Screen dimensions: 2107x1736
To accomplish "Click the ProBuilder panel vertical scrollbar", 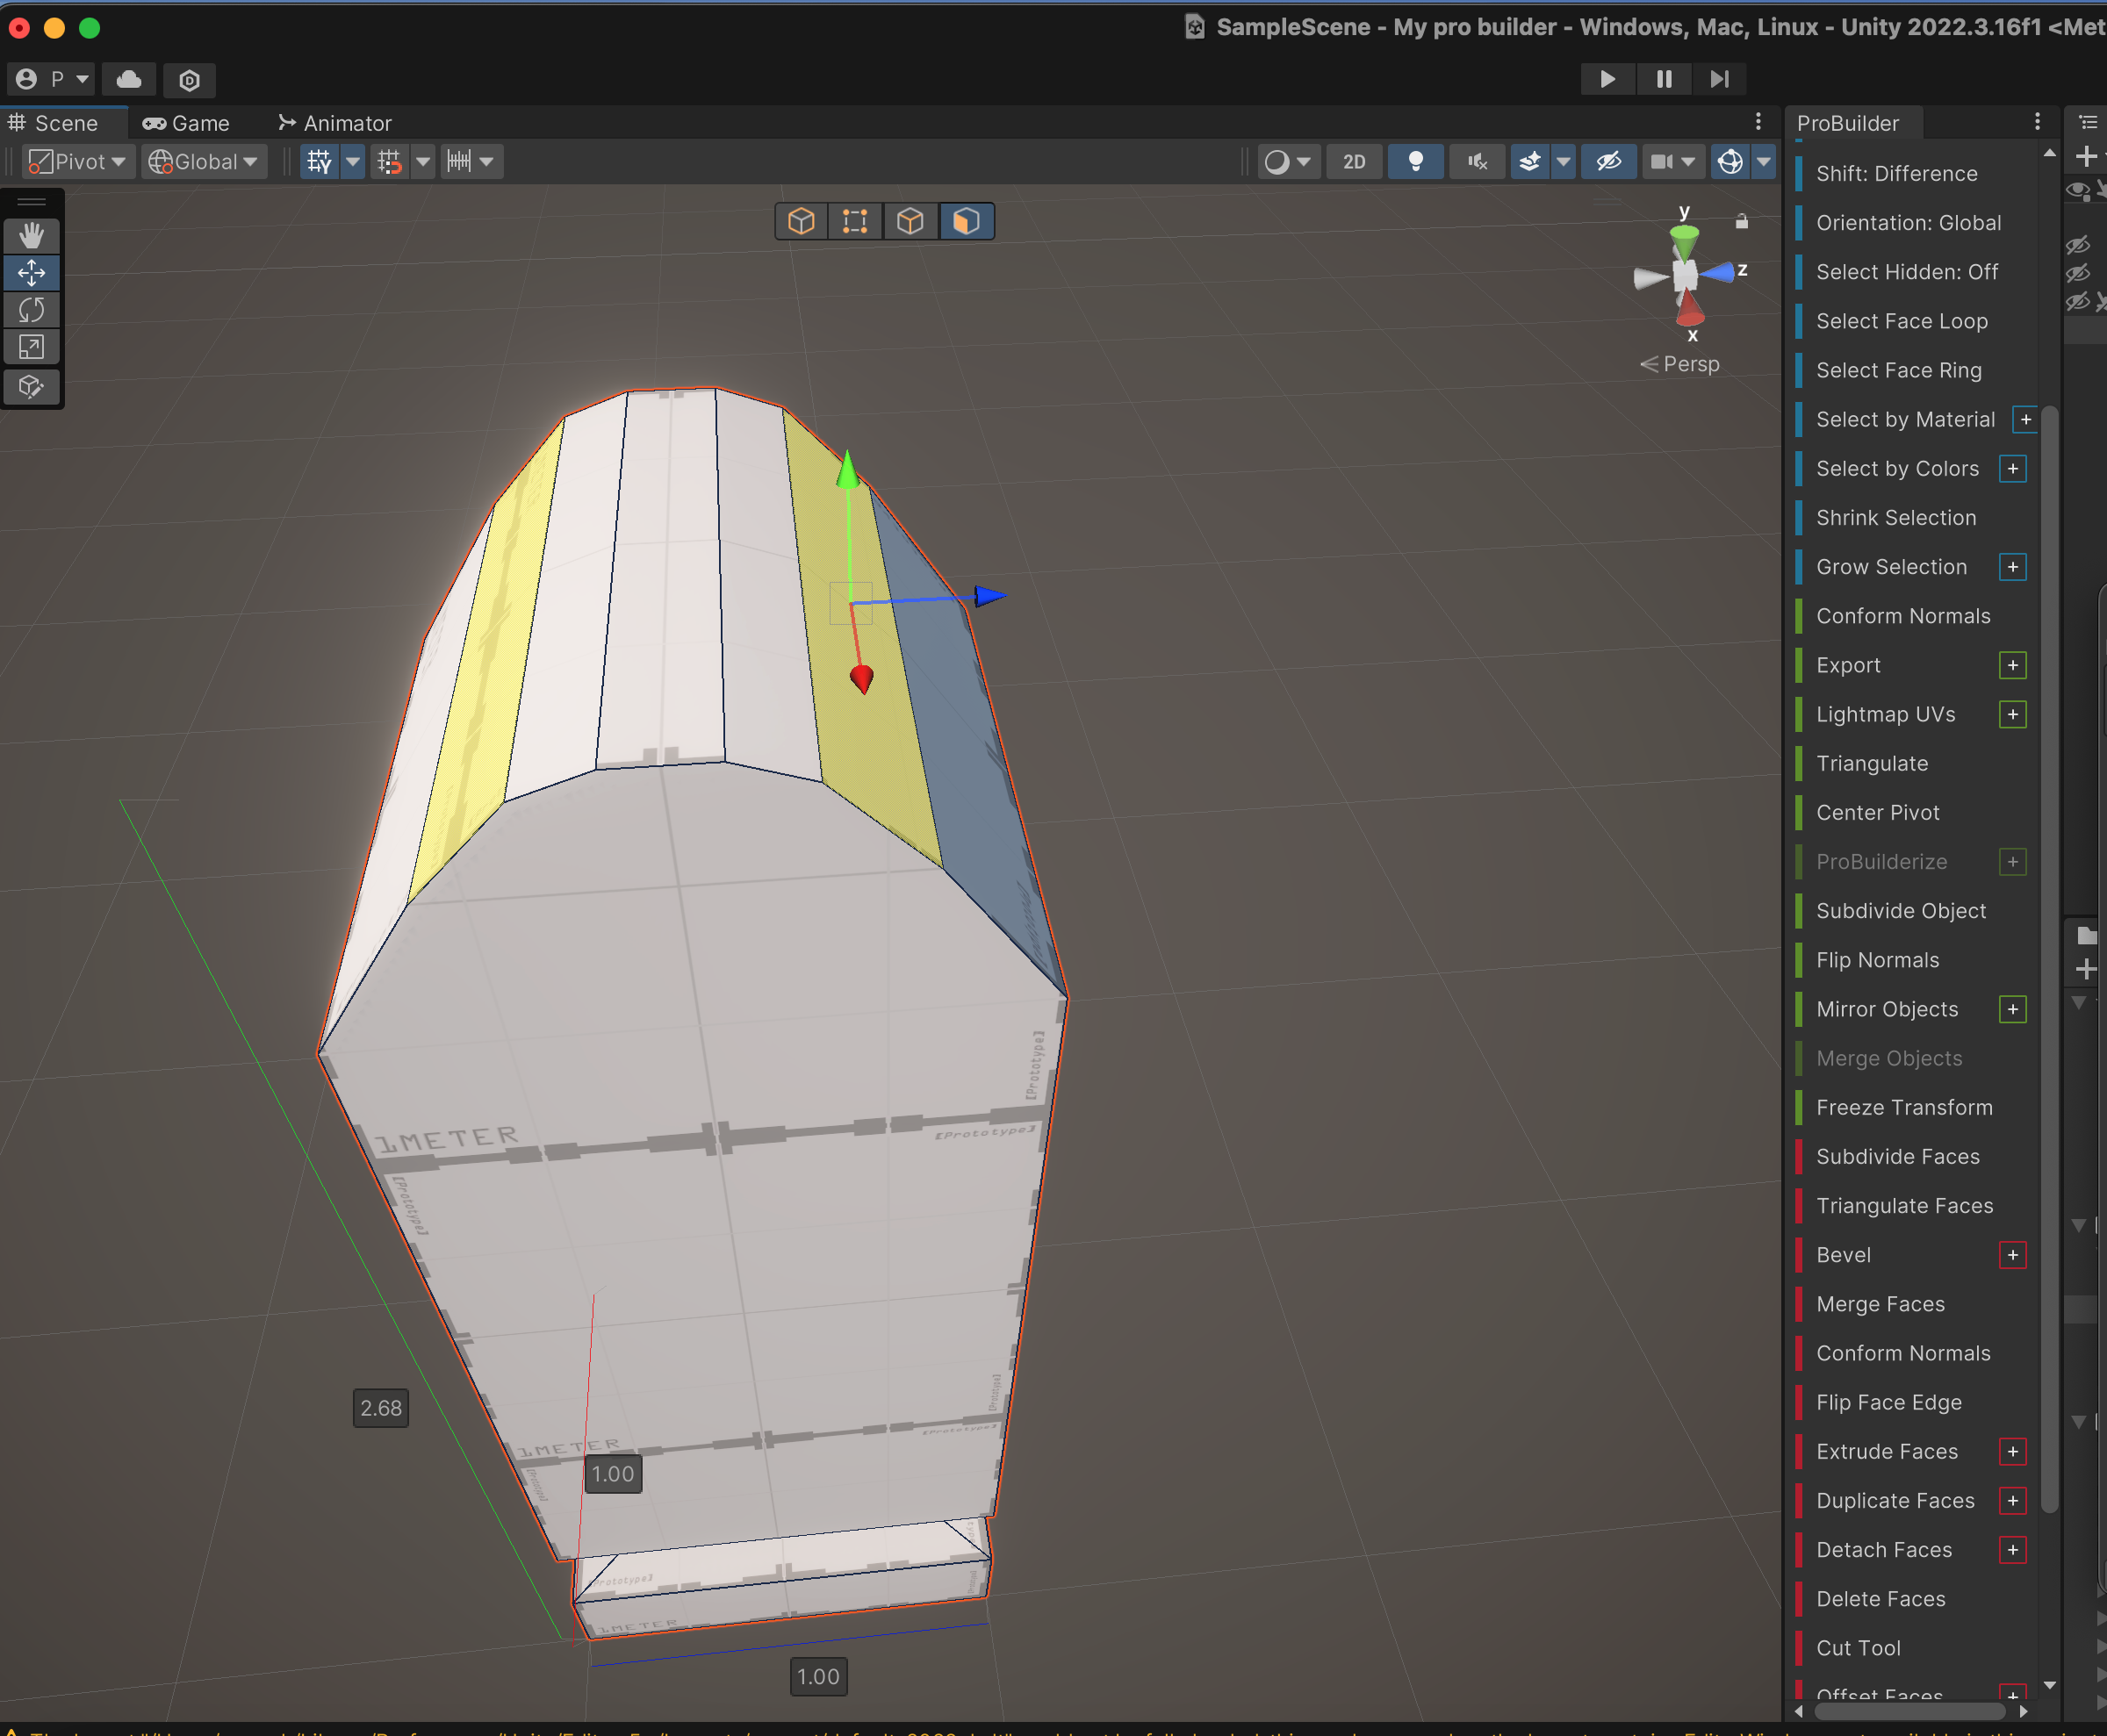I will coord(2048,958).
